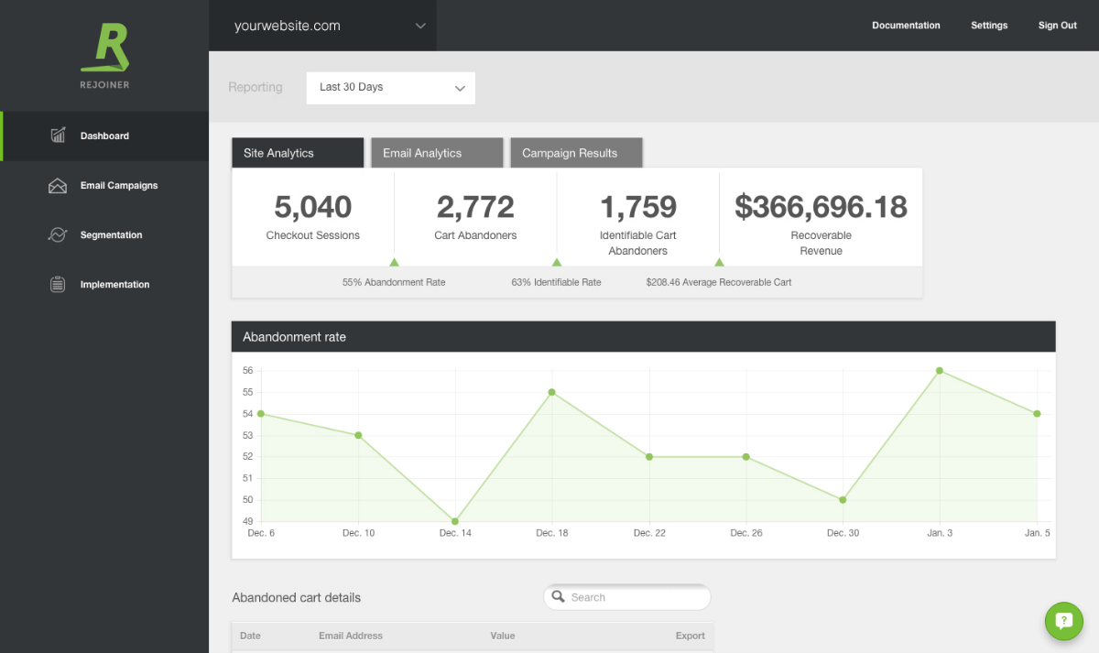Open the Documentation page

[906, 26]
